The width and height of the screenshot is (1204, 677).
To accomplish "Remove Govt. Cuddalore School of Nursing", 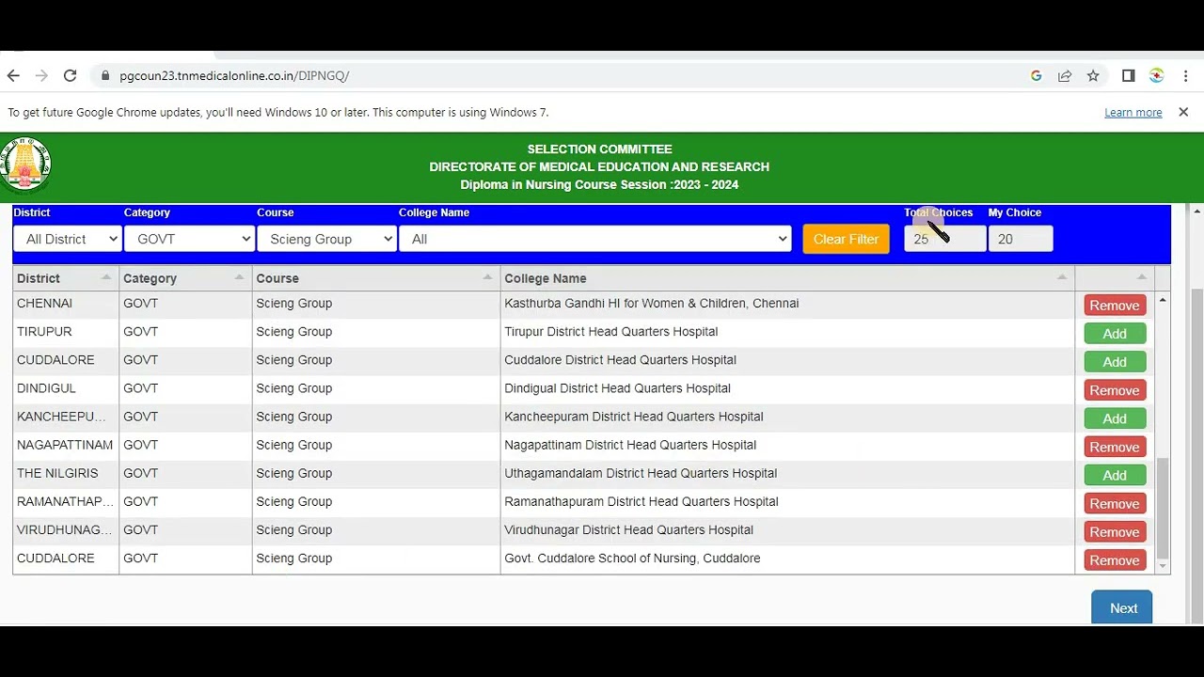I will pyautogui.click(x=1115, y=560).
